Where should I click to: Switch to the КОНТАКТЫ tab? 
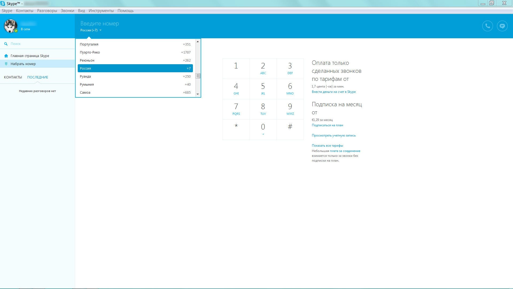(13, 77)
